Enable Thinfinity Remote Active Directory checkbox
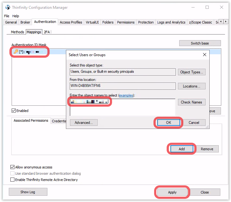 [x=12, y=180]
